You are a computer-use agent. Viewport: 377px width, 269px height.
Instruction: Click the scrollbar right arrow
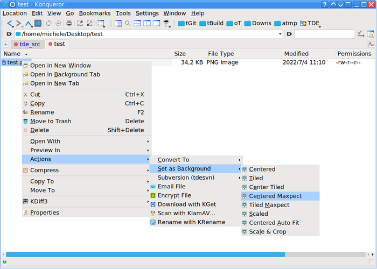tap(373, 254)
